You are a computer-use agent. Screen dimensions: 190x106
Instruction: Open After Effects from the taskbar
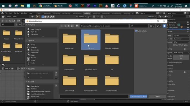click(x=95, y=6)
